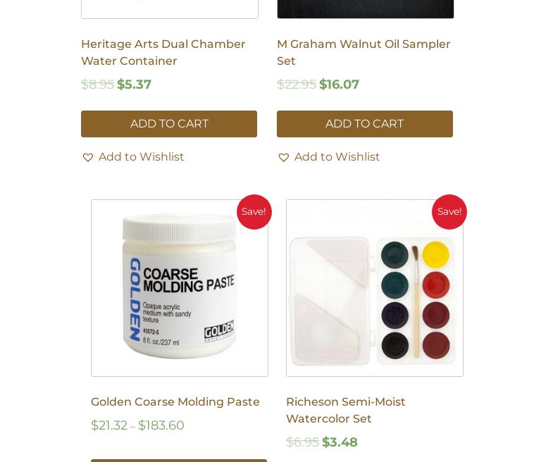Viewport: 553px width, 462px height.
Task: Click the $5.37 sale price
Action: tap(134, 85)
